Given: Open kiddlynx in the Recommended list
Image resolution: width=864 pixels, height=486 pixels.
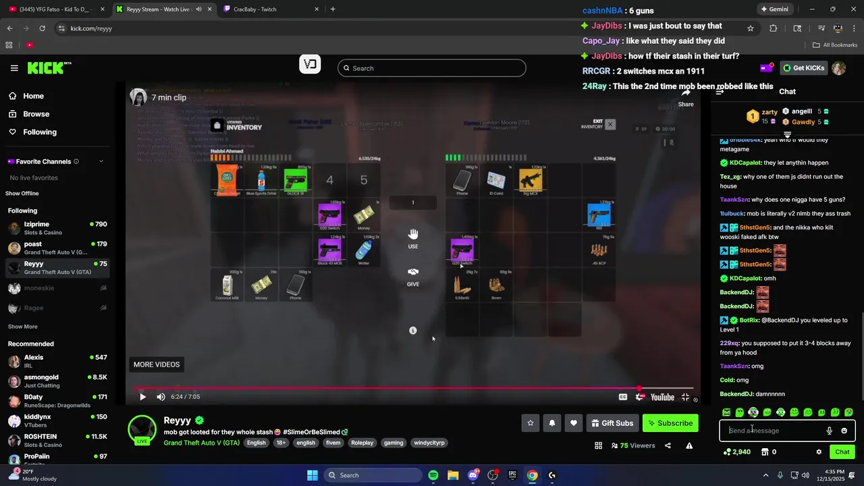Looking at the screenshot, I should coord(57,421).
